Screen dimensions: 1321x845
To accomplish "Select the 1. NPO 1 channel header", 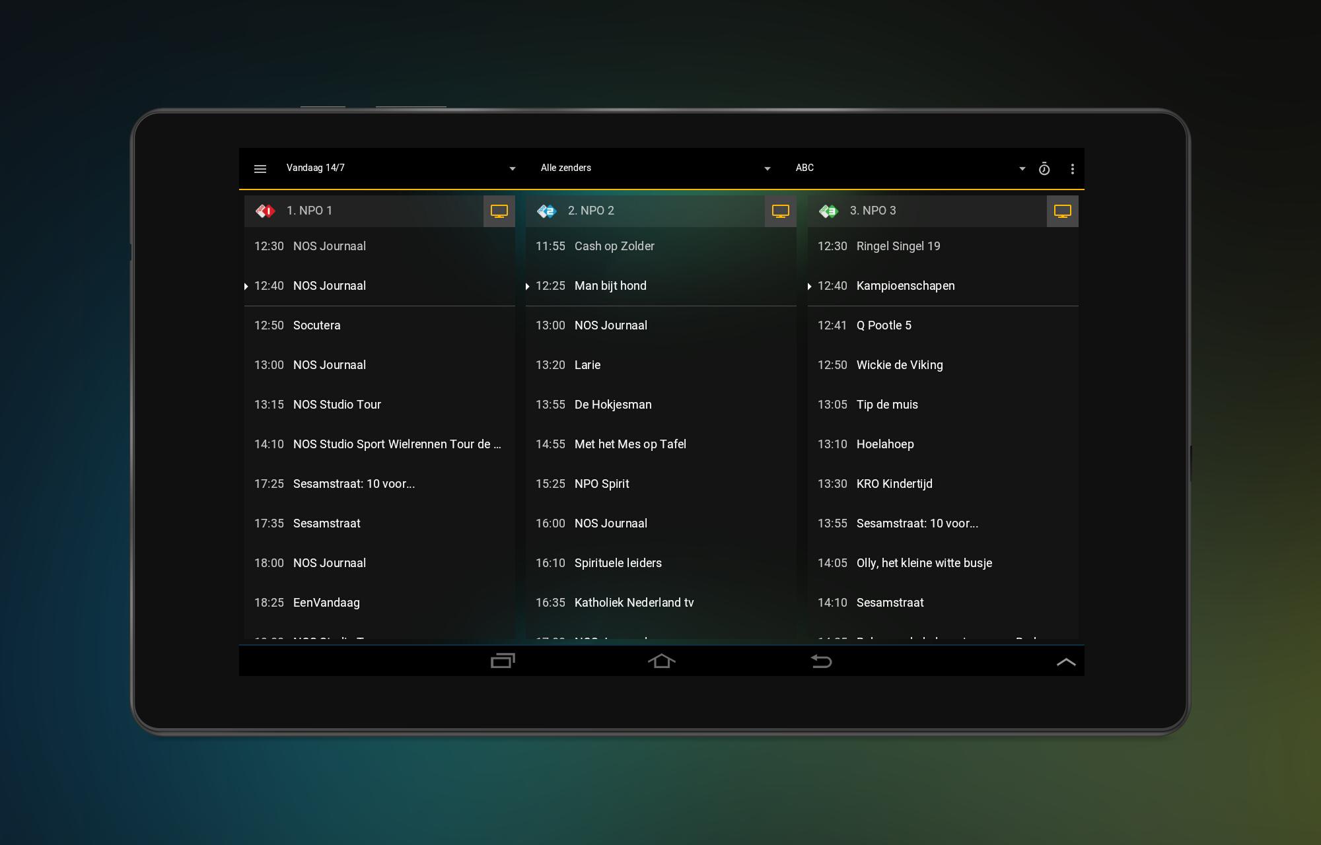I will click(363, 211).
